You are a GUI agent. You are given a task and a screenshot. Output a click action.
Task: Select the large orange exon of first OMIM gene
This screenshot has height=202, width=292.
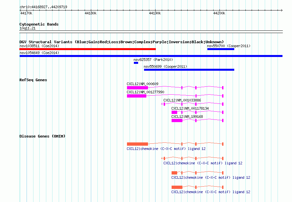click(x=137, y=144)
